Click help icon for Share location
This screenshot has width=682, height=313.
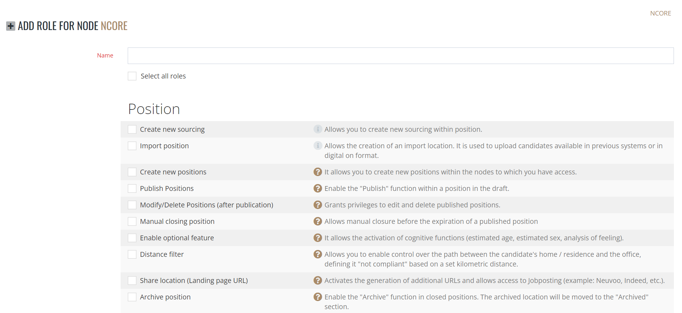tap(318, 280)
